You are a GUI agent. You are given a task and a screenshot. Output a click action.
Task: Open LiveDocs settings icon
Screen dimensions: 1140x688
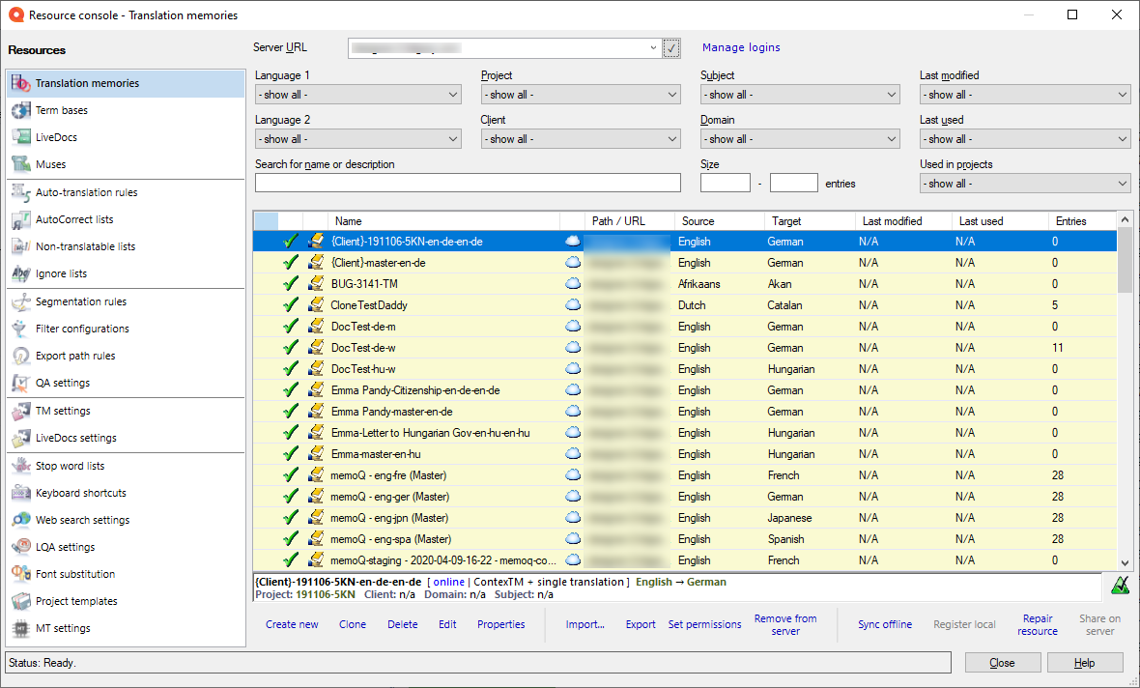21,438
